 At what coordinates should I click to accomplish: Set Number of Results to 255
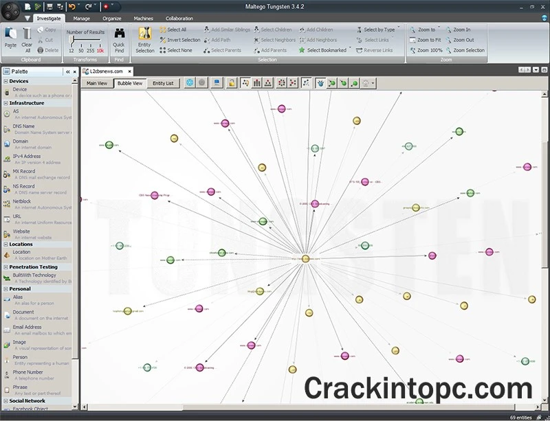click(91, 50)
